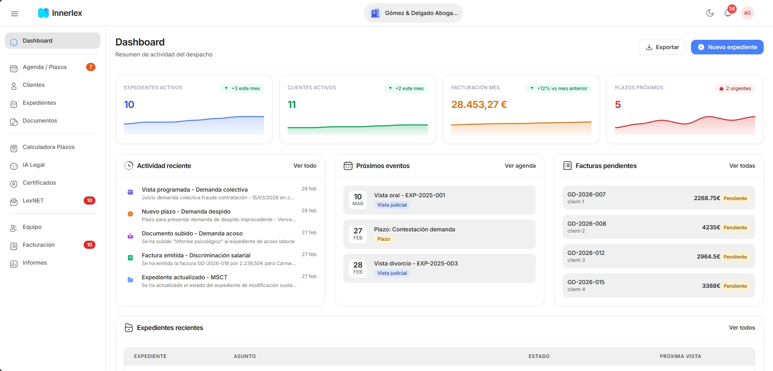773x371 pixels.
Task: Click Ver todas in Facturas pendientes
Action: pos(742,166)
